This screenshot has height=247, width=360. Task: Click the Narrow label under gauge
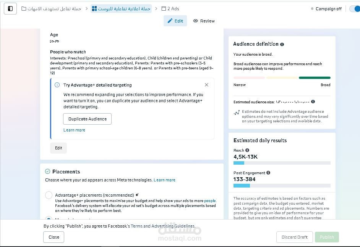point(240,85)
